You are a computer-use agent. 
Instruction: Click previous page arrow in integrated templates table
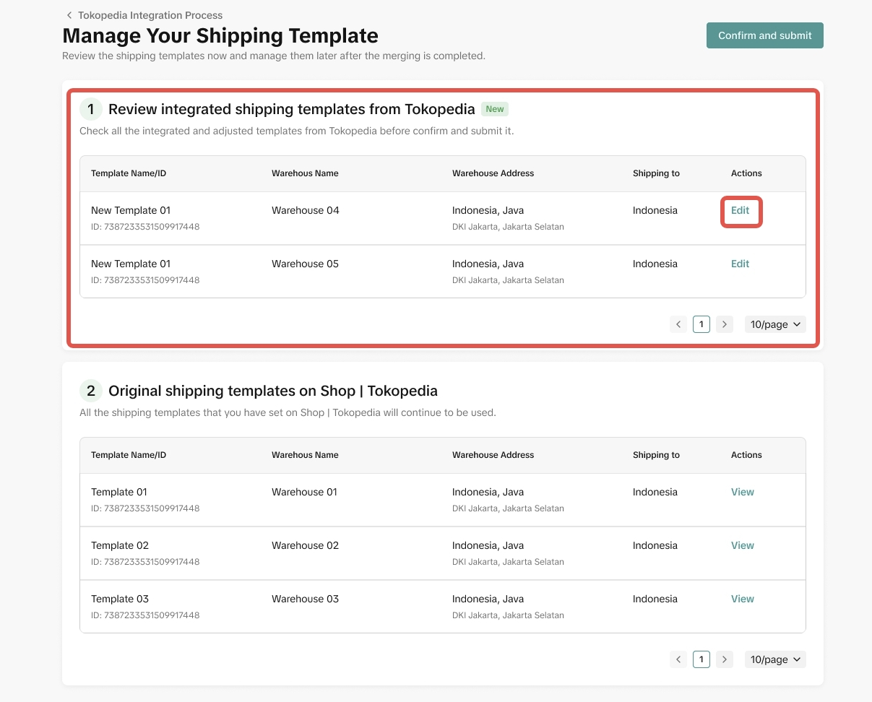678,324
